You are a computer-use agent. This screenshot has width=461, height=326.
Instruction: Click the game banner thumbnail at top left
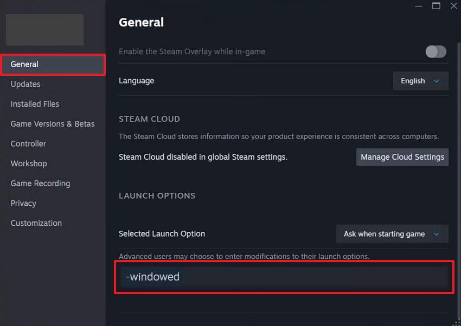(44, 30)
